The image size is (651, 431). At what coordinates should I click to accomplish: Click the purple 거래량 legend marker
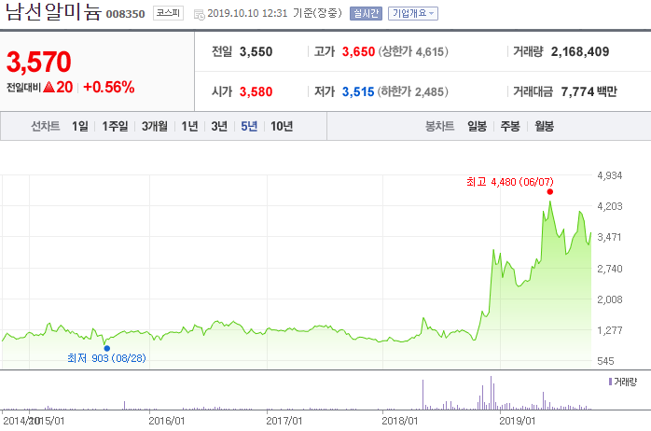[x=610, y=382]
